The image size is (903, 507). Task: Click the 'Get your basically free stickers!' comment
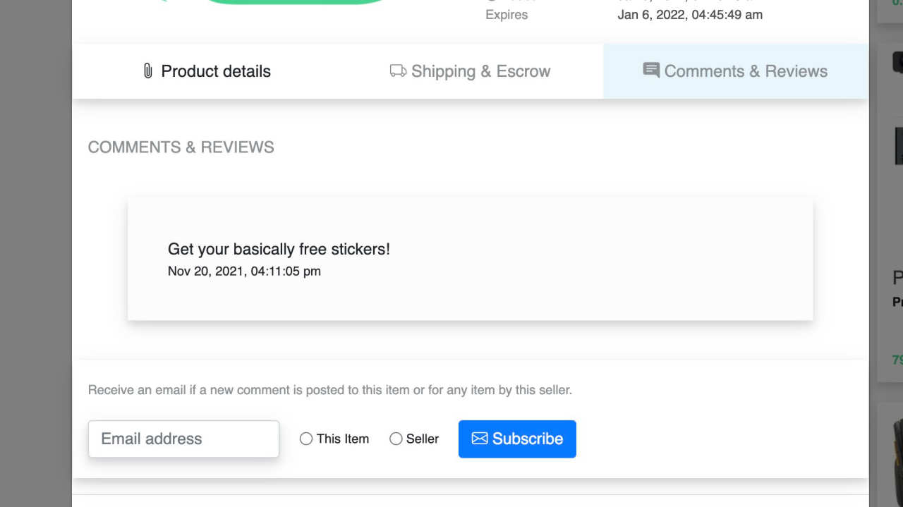pos(279,249)
